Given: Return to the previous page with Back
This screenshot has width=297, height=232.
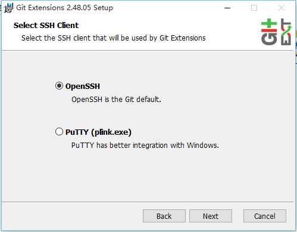Looking at the screenshot, I should (x=164, y=216).
